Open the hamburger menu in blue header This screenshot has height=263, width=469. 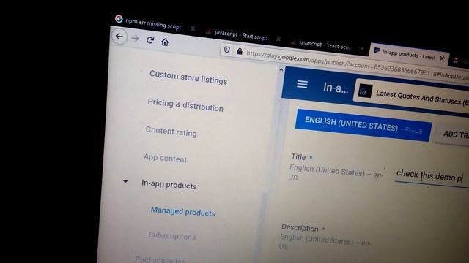[x=302, y=85]
